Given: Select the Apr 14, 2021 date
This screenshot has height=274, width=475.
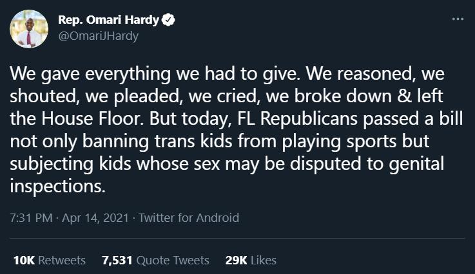Looking at the screenshot, I should (x=95, y=218).
